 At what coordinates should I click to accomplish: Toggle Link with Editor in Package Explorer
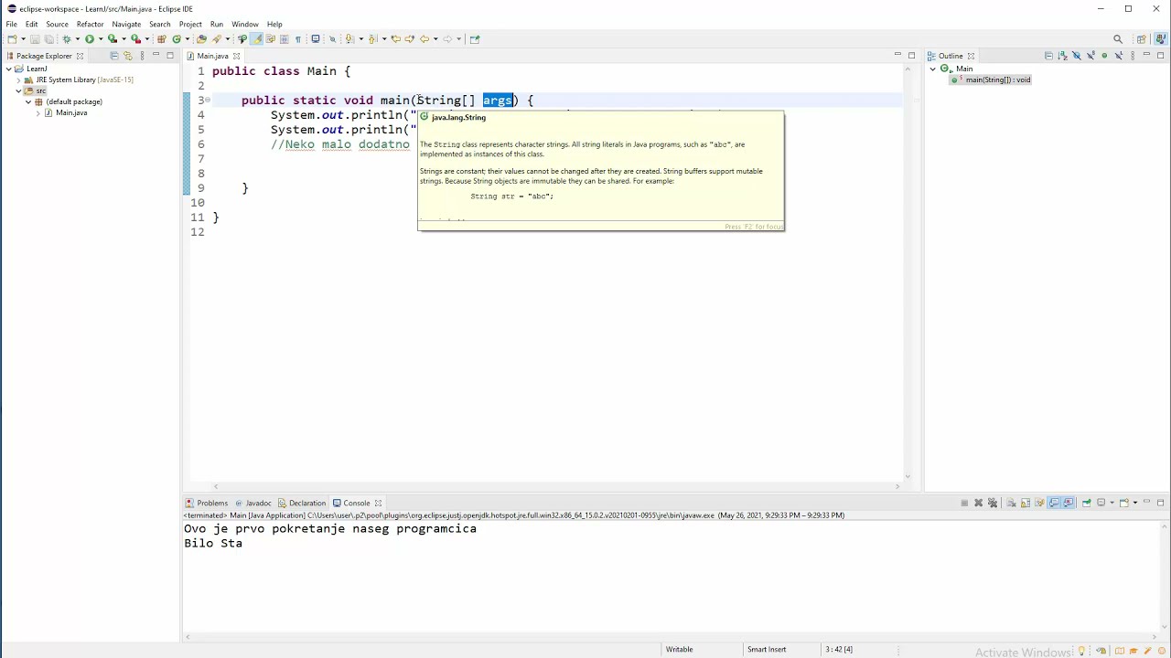127,56
